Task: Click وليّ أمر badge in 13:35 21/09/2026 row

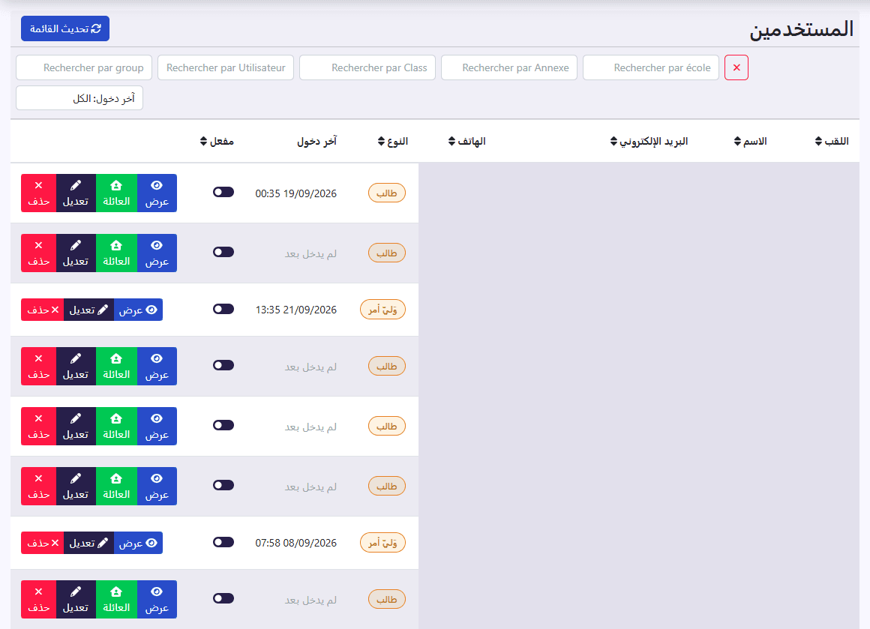Action: coord(382,310)
